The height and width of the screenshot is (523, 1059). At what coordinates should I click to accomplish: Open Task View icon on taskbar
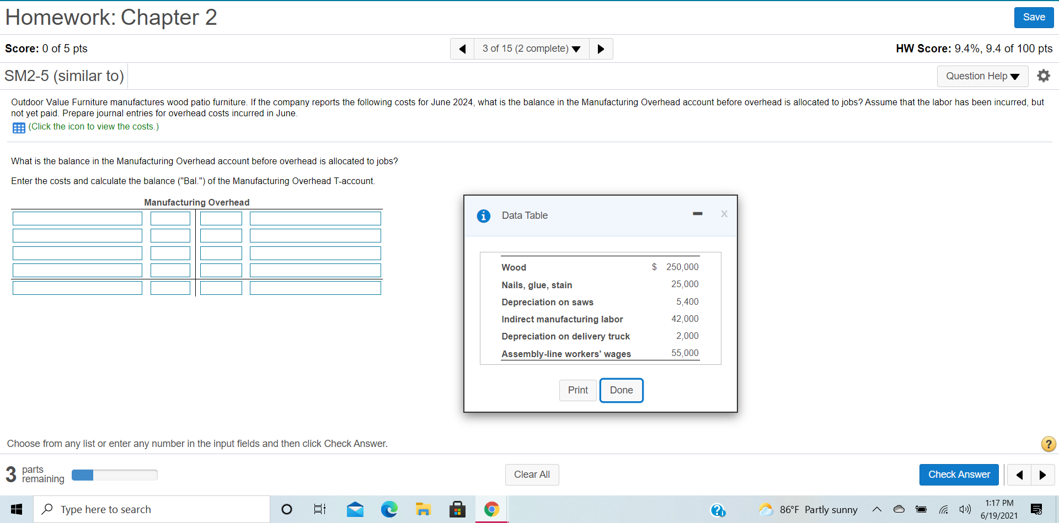click(320, 510)
